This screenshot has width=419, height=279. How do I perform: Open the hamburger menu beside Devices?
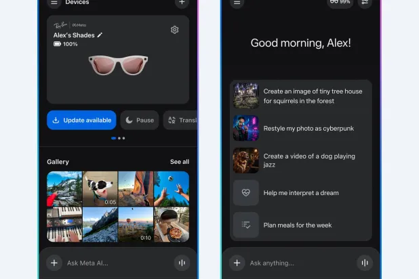pyautogui.click(x=54, y=3)
